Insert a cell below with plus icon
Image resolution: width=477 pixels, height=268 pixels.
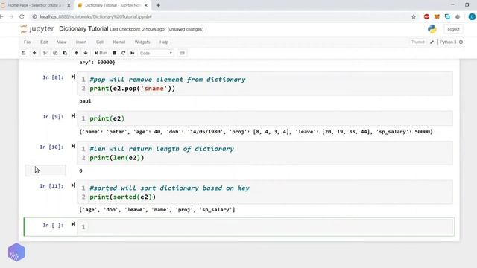pos(34,53)
